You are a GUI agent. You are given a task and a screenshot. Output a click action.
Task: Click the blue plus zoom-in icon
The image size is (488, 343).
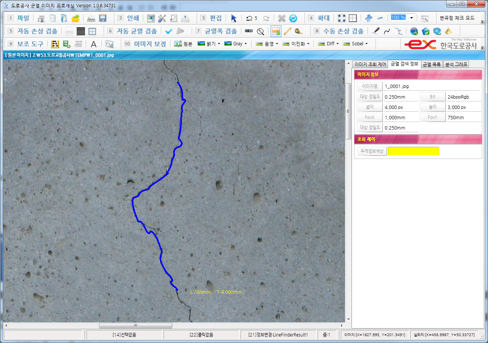click(x=369, y=18)
